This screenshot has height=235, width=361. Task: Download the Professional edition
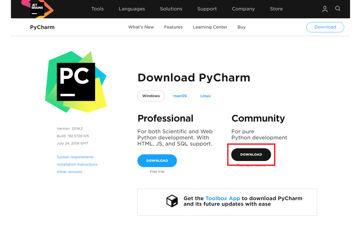click(157, 161)
